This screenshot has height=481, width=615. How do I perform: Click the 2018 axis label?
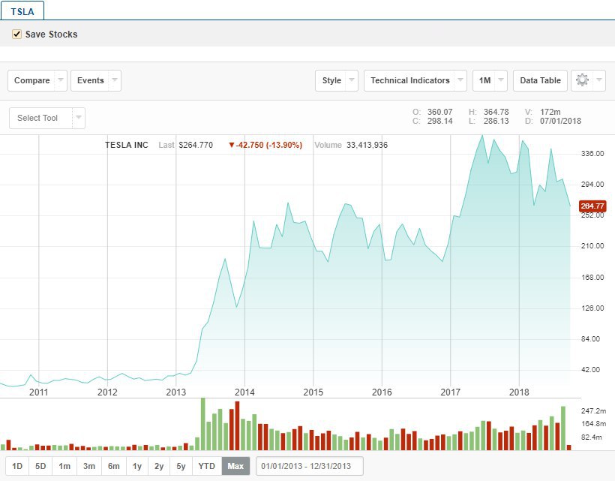coord(519,392)
